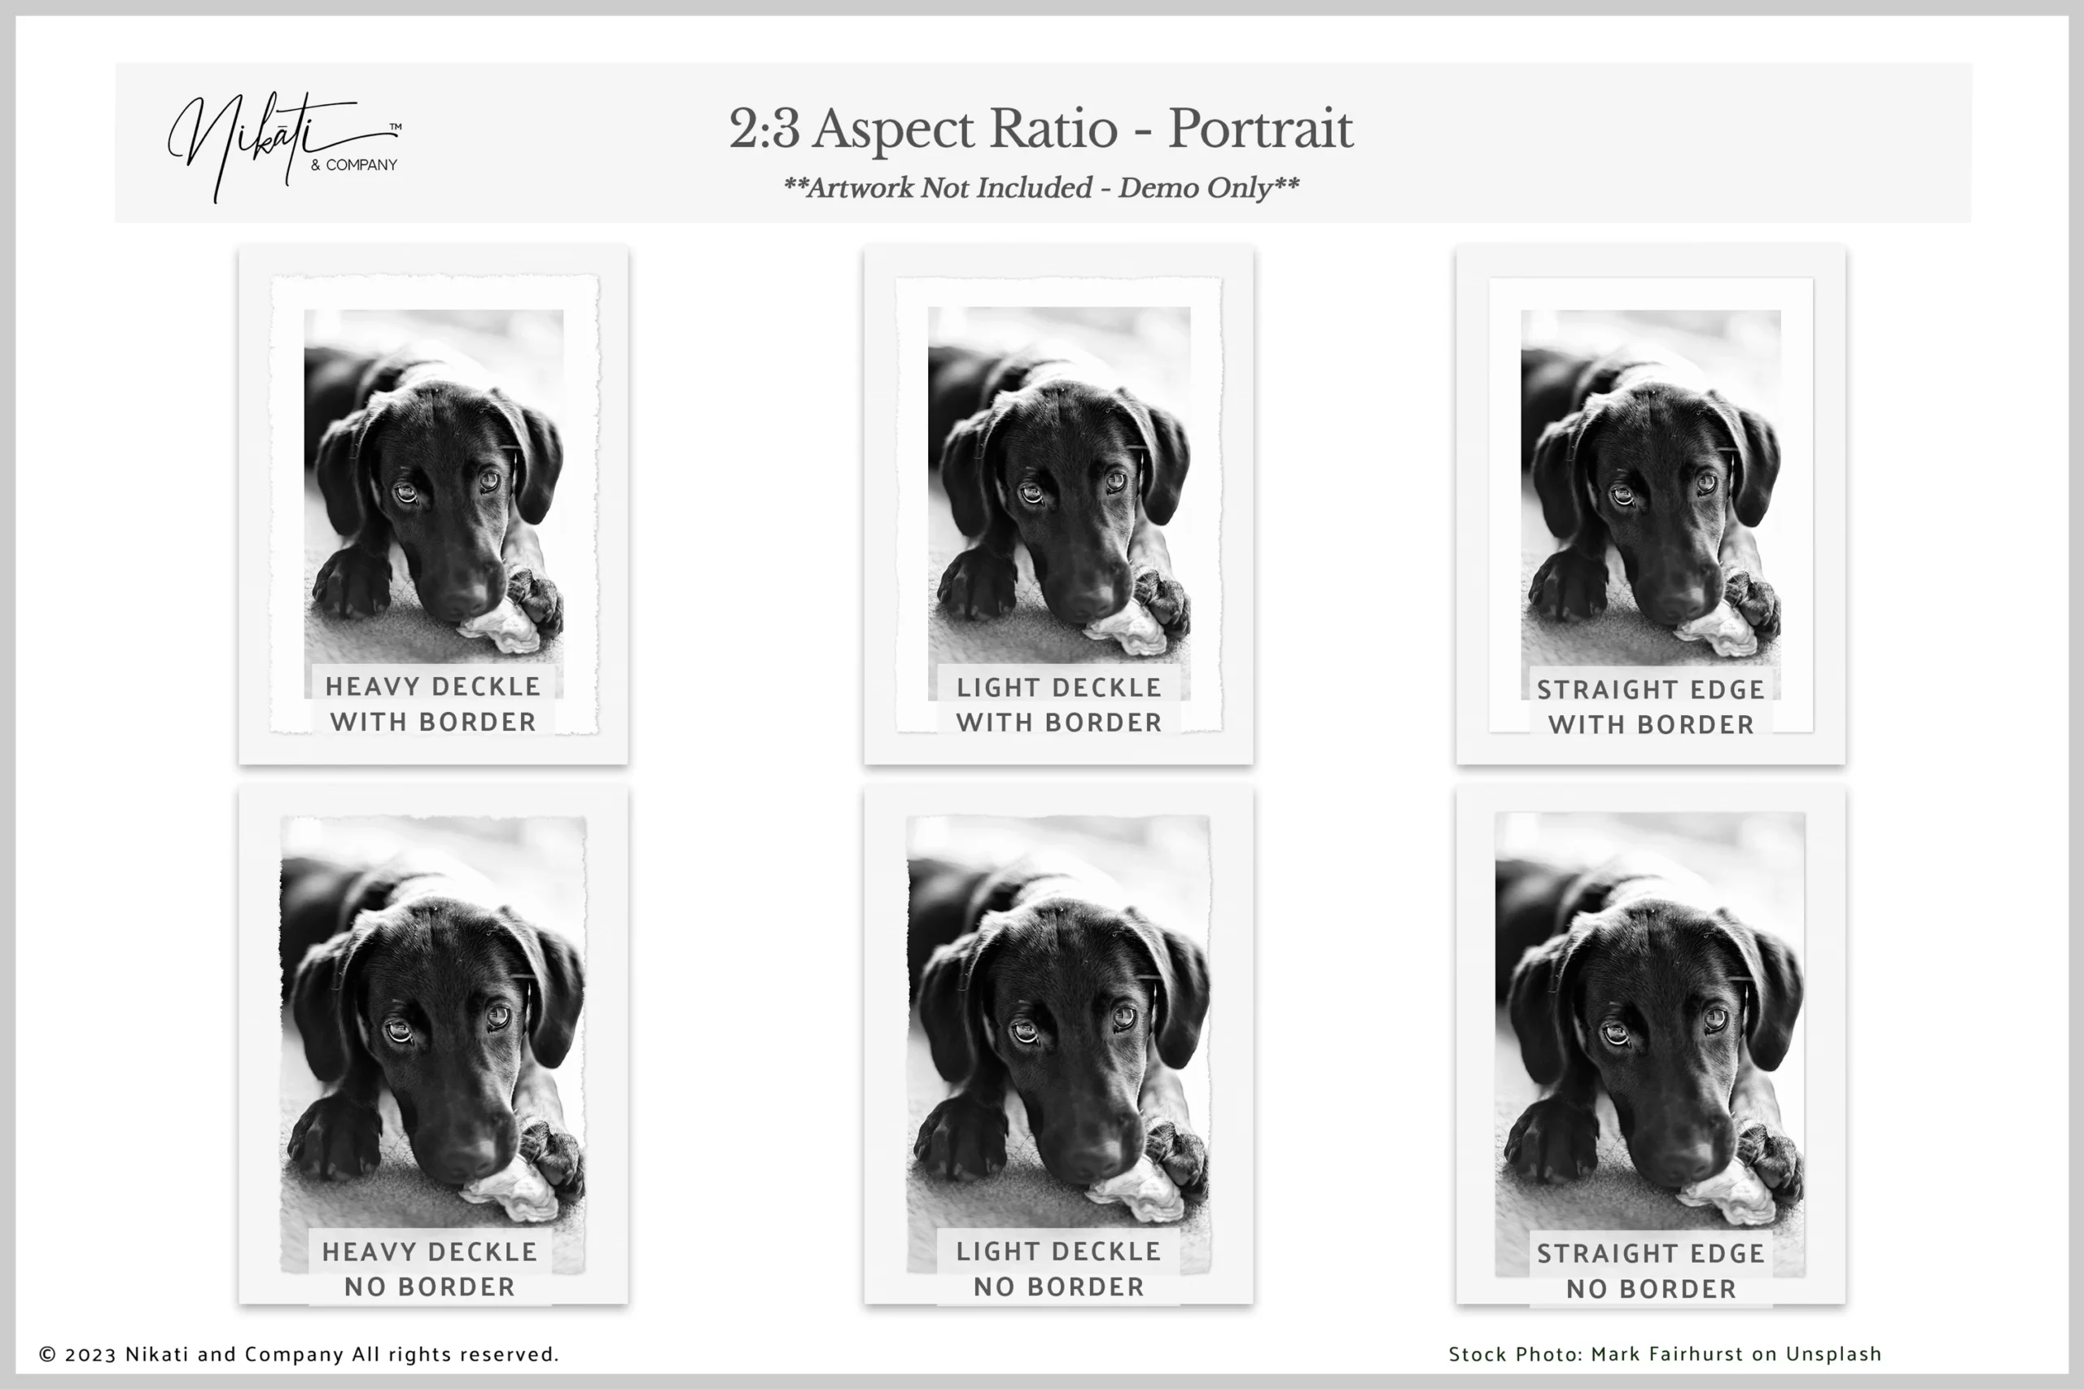
Task: Select the Heavy Deckle No Border dog thumbnail
Action: coord(433,1045)
